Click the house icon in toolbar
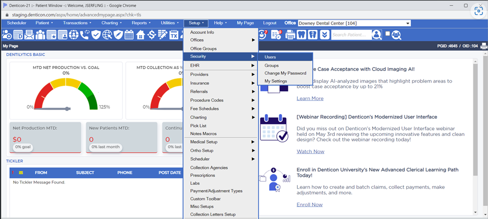This screenshot has height=219, width=488. click(x=140, y=34)
